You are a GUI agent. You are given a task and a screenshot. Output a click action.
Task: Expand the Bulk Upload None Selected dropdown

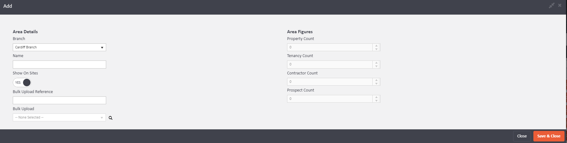(59, 118)
